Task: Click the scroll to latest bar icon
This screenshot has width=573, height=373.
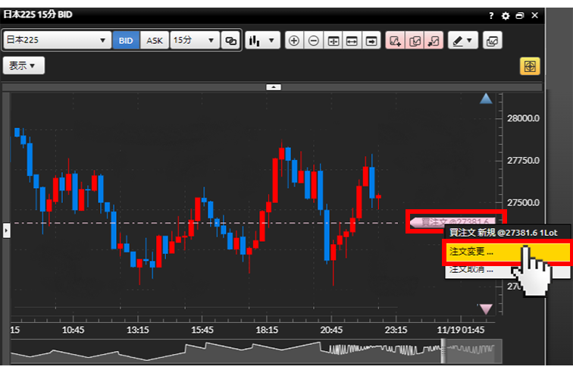Action: (371, 40)
